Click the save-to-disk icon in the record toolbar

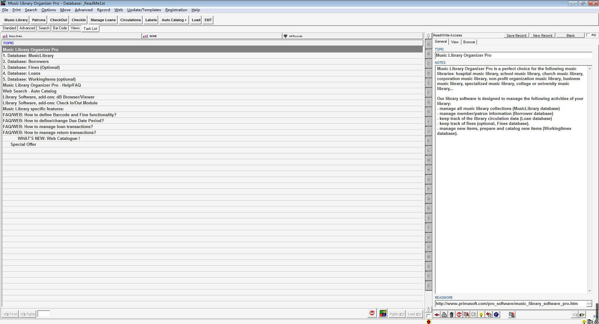[x=512, y=315]
